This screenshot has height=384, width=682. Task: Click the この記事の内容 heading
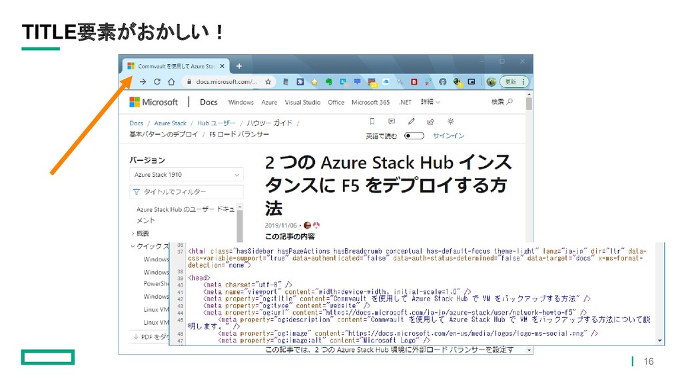(290, 237)
